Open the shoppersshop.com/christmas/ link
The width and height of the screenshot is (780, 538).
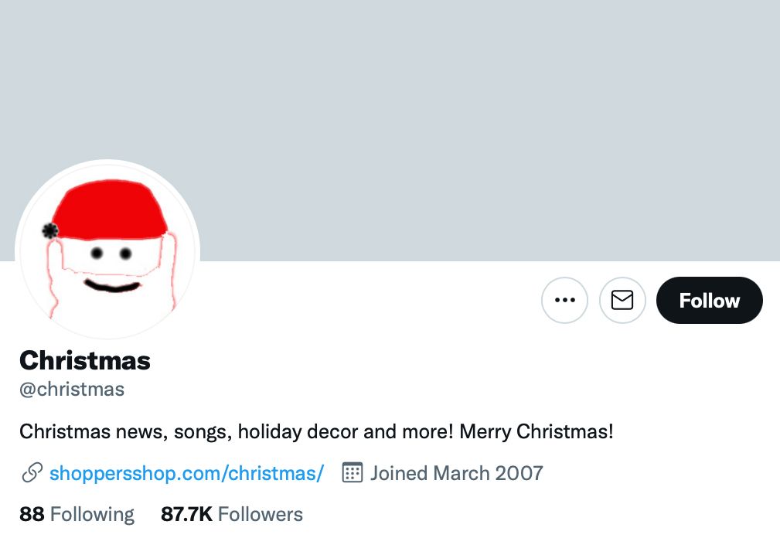pyautogui.click(x=186, y=473)
